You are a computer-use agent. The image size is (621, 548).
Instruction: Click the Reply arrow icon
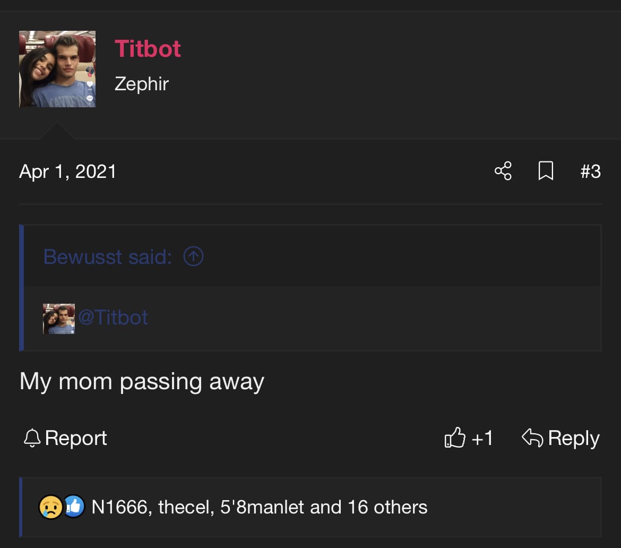(x=532, y=438)
